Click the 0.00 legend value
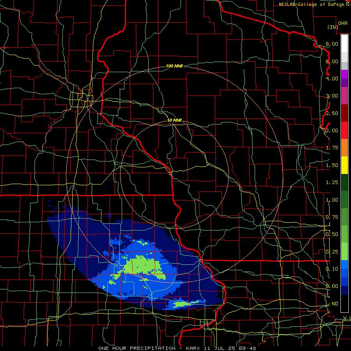Screen dimensions: 351x351 332,286
